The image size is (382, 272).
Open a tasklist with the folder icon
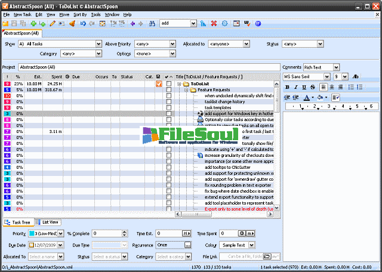5,23
